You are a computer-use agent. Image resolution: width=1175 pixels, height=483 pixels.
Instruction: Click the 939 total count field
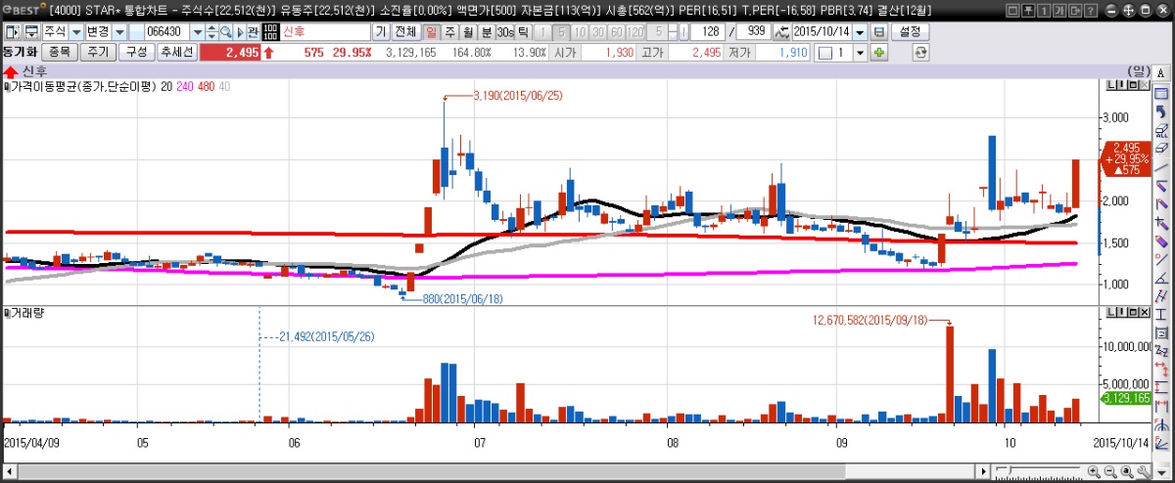[752, 31]
